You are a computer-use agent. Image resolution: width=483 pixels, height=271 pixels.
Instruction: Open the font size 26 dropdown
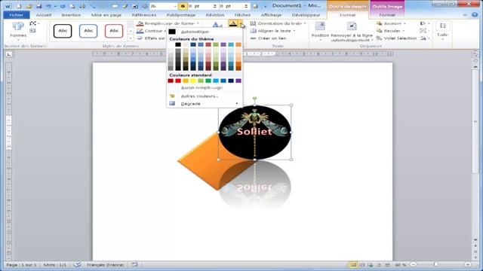pyautogui.click(x=175, y=6)
